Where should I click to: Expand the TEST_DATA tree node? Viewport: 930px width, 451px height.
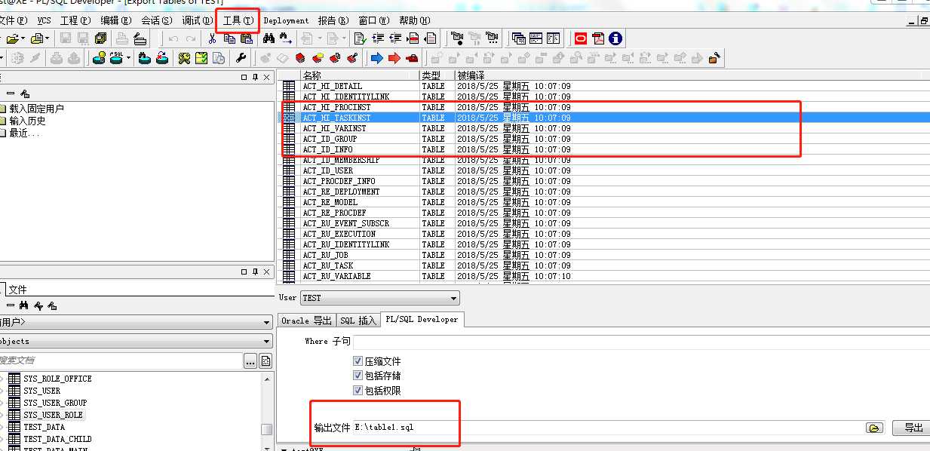pos(2,427)
